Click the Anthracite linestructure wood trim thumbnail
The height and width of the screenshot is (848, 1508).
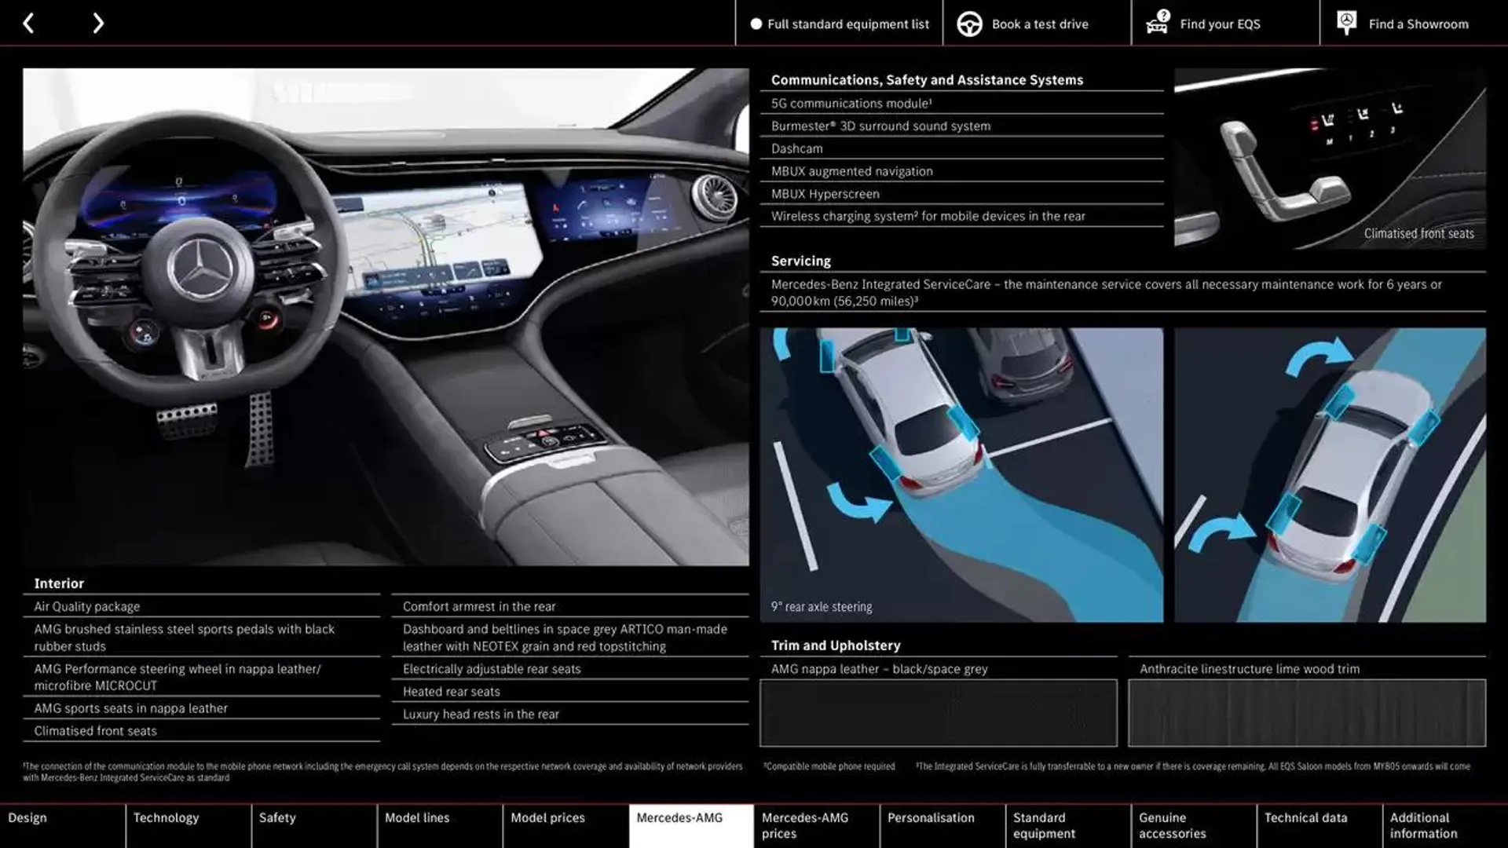(1307, 712)
